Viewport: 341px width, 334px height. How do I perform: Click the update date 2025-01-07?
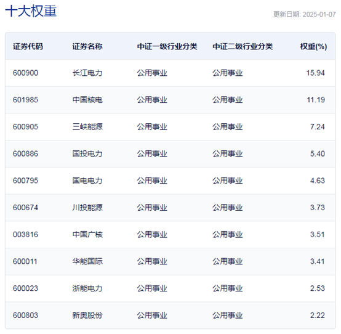319,14
